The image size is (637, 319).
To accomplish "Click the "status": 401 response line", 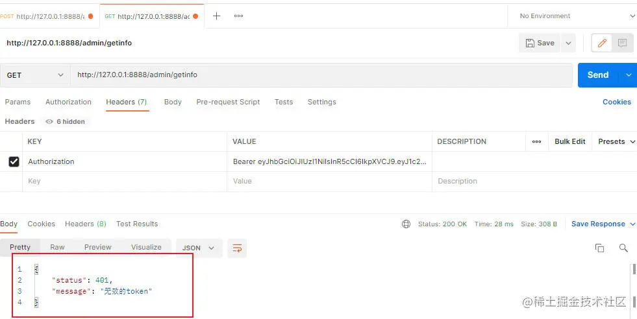I will [82, 281].
